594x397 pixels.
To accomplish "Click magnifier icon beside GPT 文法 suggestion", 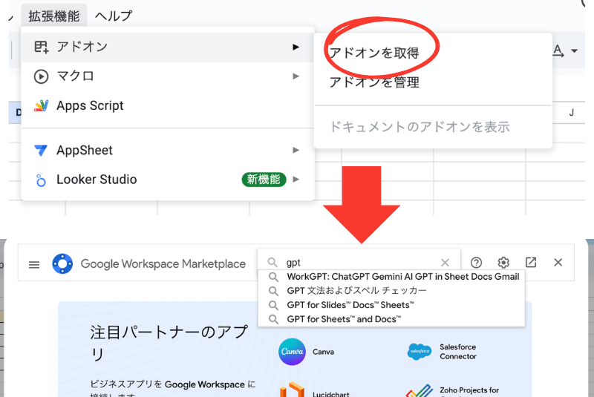I will (273, 291).
